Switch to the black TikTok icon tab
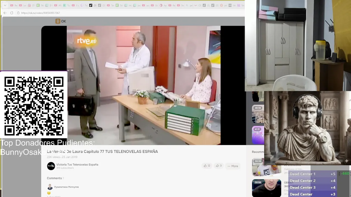351x197 pixels. [x=91, y=5]
